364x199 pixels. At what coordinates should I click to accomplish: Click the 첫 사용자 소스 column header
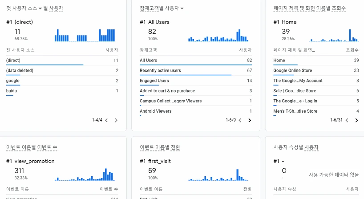tap(20, 50)
